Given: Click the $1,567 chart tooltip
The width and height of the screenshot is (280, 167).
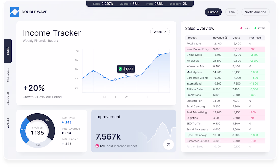Looking at the screenshot, I should point(126,69).
